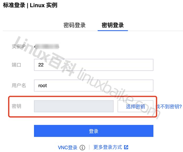Switch to the 密码登录 tab
This screenshot has width=183, height=152.
click(x=75, y=25)
